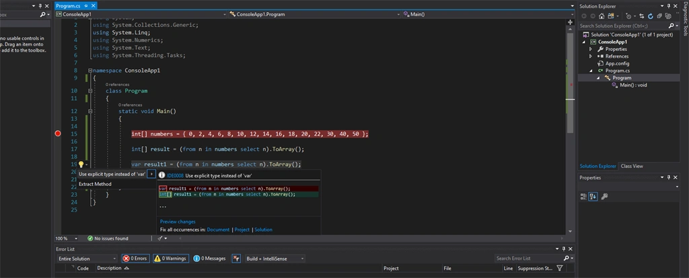Click the Collapse All icon in Solution Explorer
689x278 pixels.
pyautogui.click(x=659, y=16)
